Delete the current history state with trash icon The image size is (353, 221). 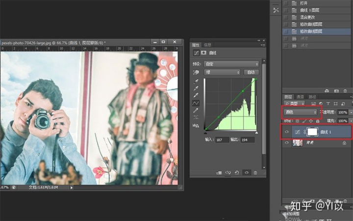coord(345,91)
